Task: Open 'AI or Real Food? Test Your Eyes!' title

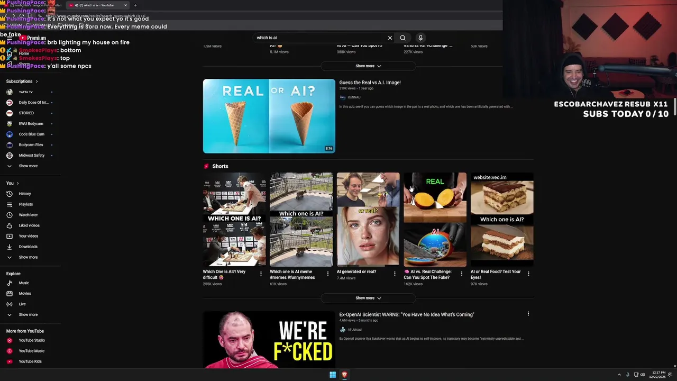Action: 496,274
